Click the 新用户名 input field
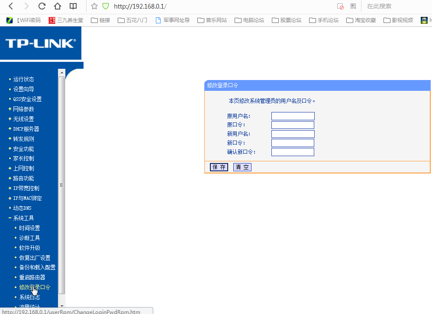Image resolution: width=432 pixels, height=314 pixels. tap(293, 134)
